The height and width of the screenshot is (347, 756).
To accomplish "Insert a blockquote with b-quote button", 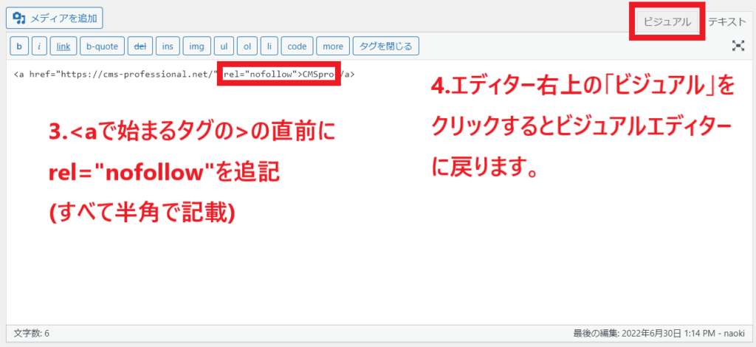I will 102,47.
